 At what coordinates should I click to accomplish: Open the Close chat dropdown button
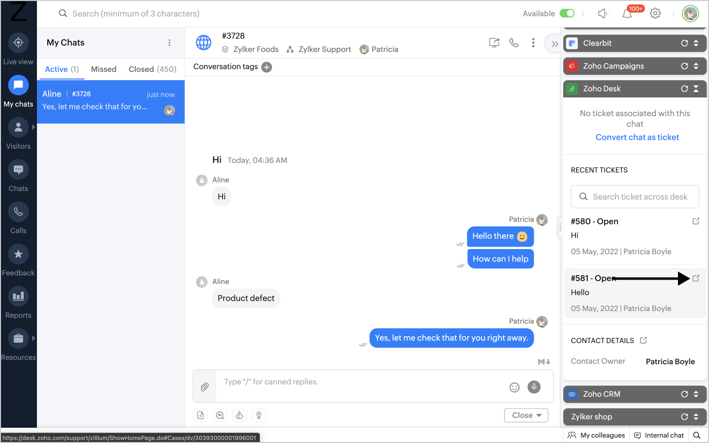click(x=526, y=415)
